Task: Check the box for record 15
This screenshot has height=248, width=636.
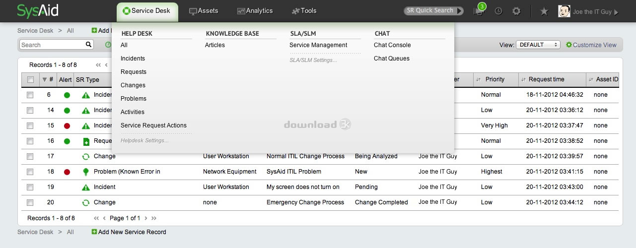Action: [30, 125]
